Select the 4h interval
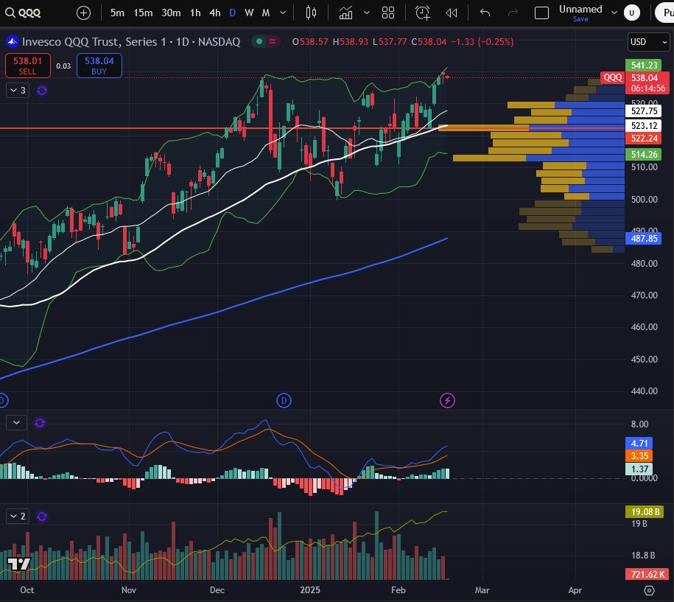This screenshot has height=602, width=674. click(x=215, y=13)
